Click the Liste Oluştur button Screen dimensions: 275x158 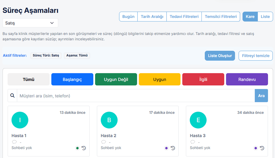click(220, 56)
